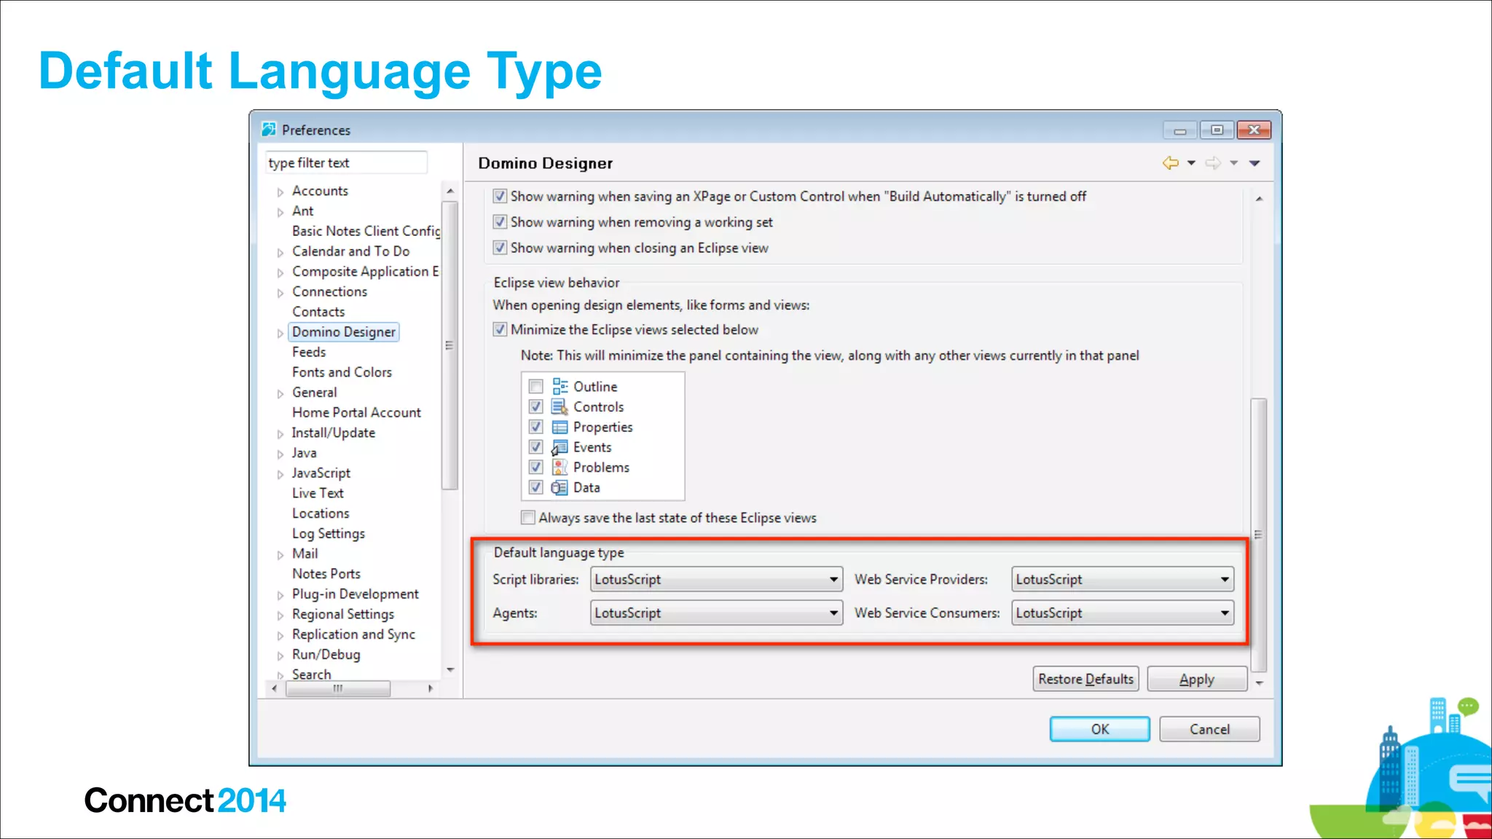Select Basic Notes Client Configuration page
The height and width of the screenshot is (839, 1492).
tap(366, 231)
